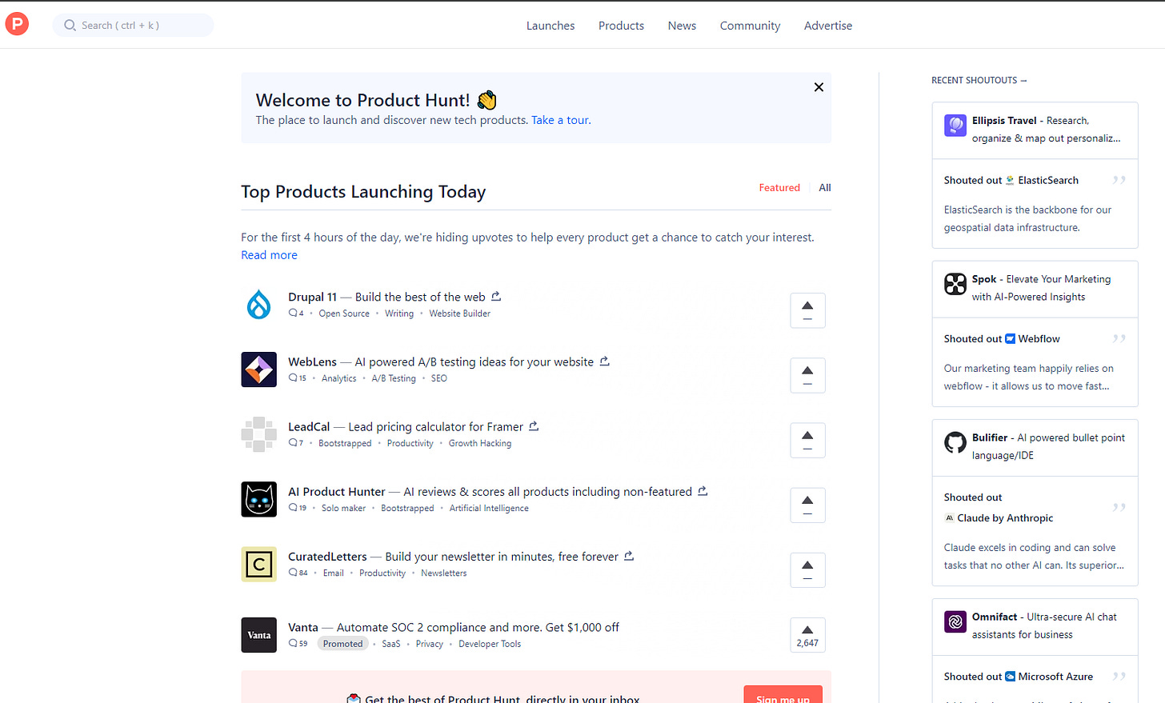The height and width of the screenshot is (703, 1165).
Task: Open the Vanta product title
Action: click(x=303, y=627)
